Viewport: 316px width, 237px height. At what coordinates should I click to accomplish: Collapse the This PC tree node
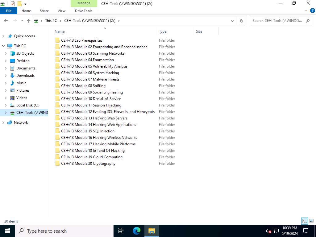pyautogui.click(x=3, y=46)
